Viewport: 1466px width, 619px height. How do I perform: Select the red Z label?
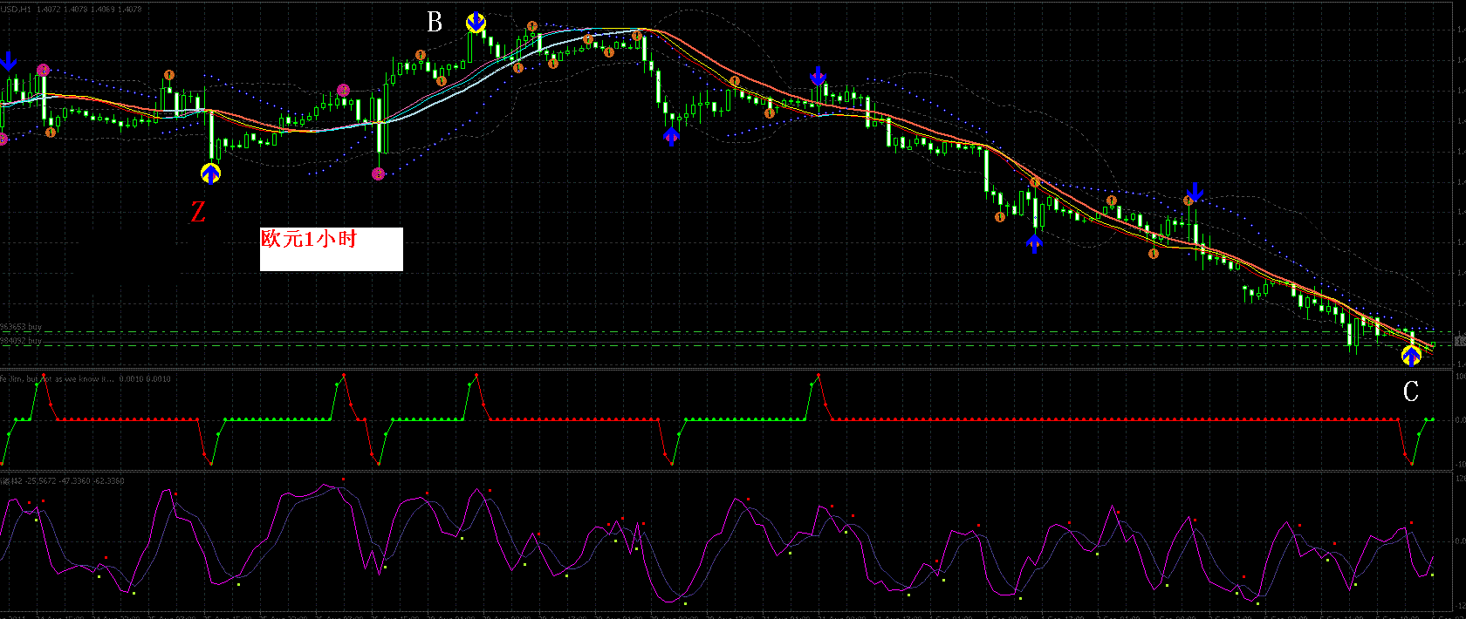point(198,212)
